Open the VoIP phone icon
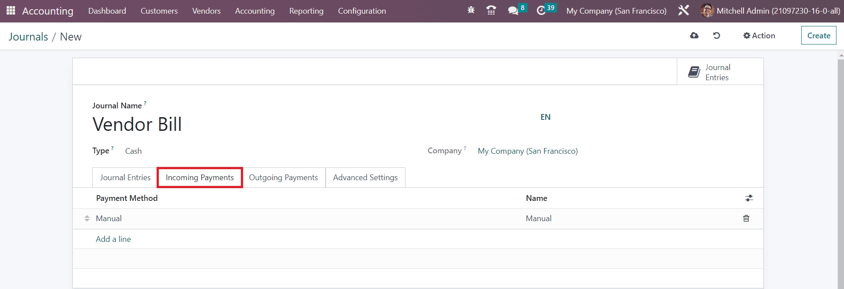 491,11
